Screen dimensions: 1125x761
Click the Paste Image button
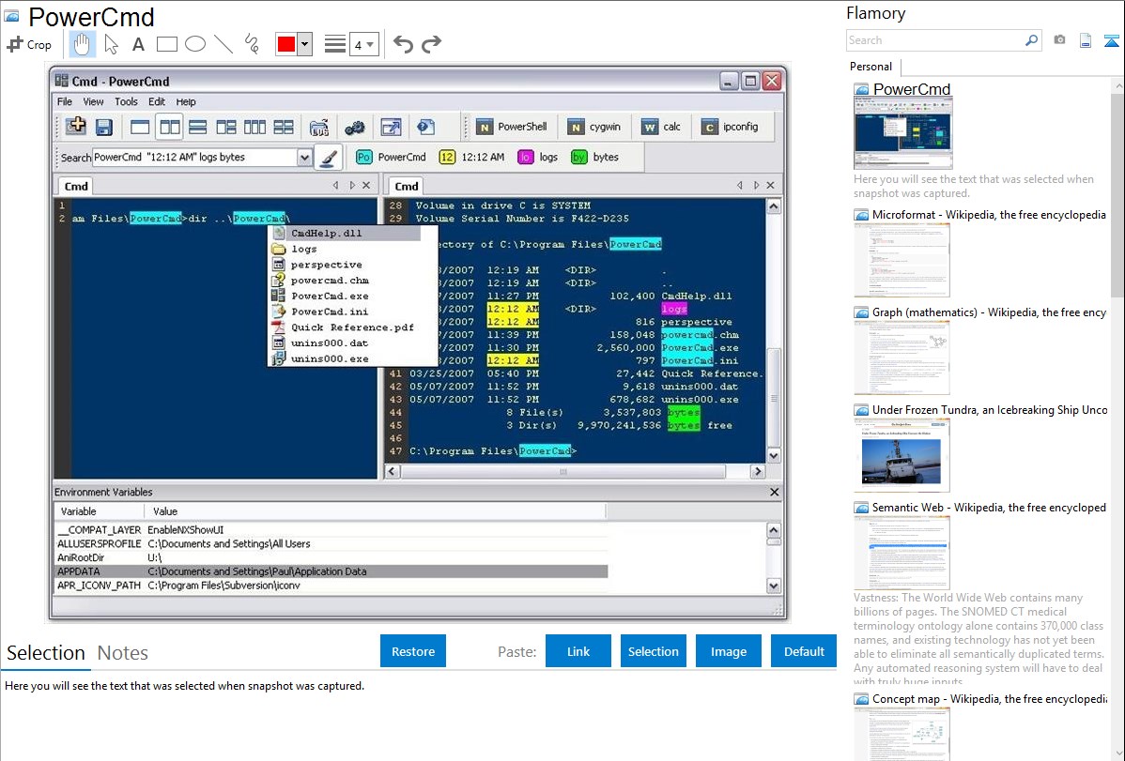click(x=728, y=651)
